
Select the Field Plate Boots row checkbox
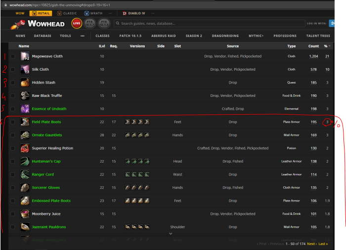click(12, 122)
